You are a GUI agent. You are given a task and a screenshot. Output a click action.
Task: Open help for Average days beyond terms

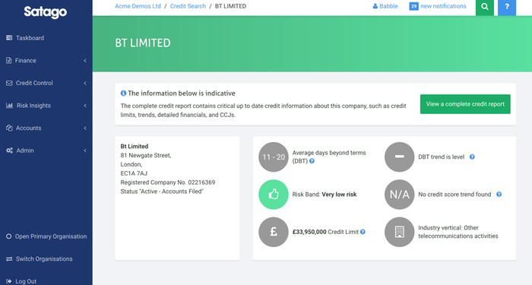coord(312,161)
